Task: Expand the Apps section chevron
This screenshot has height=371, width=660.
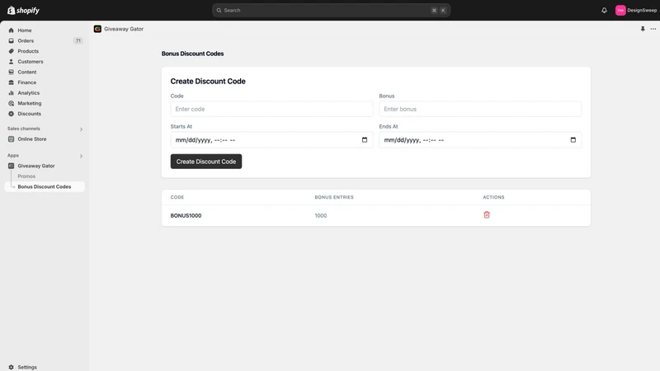Action: coord(81,156)
